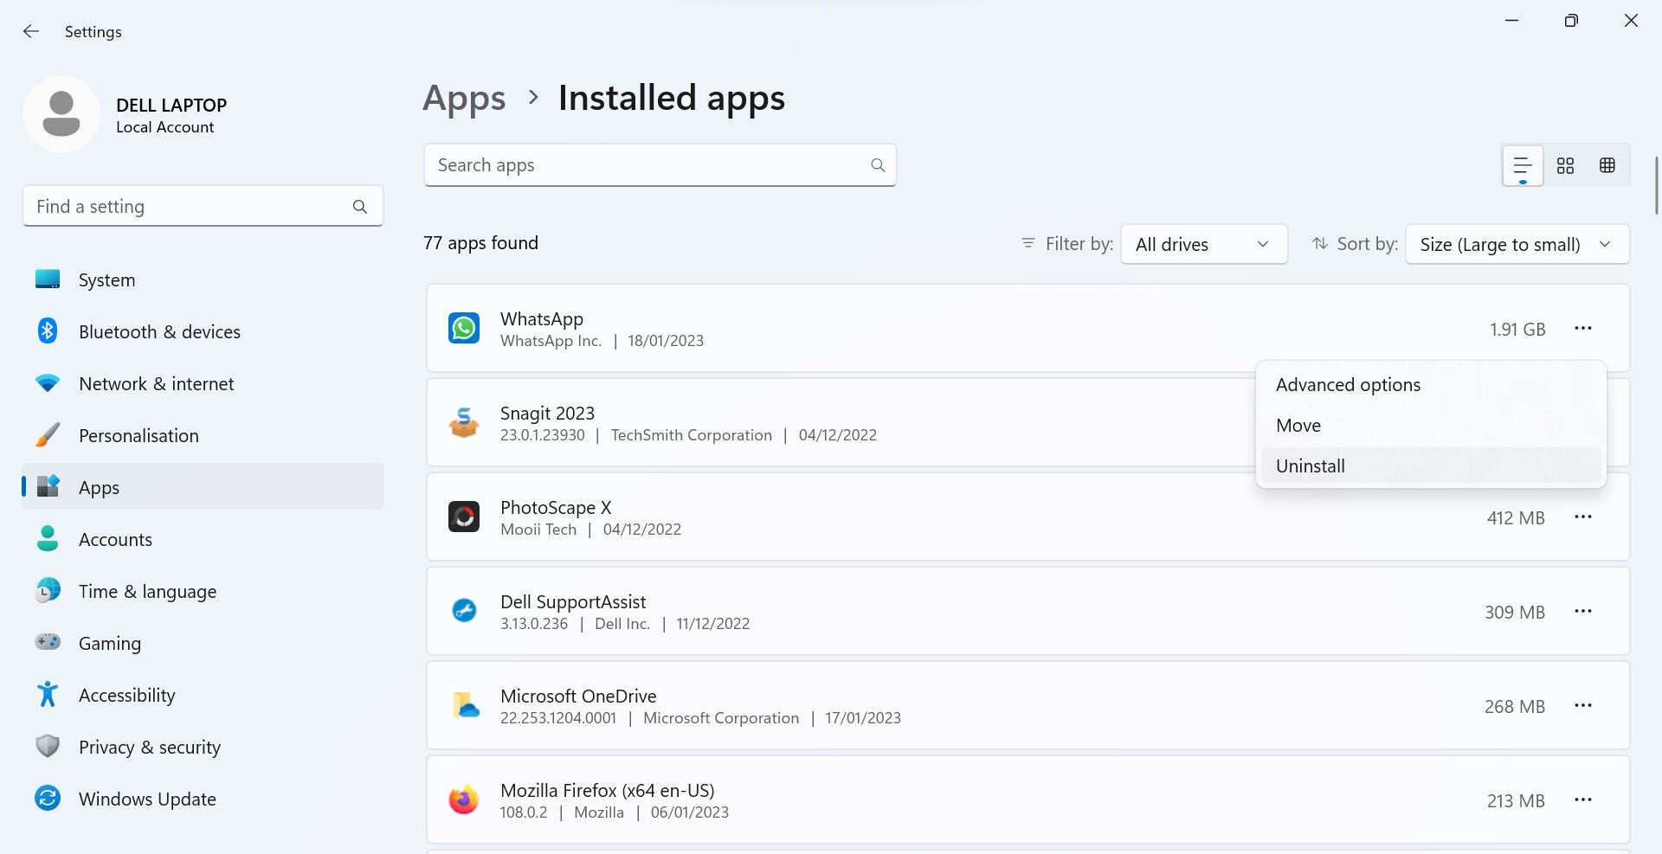Open Time & language settings
This screenshot has width=1662, height=854.
click(x=203, y=591)
